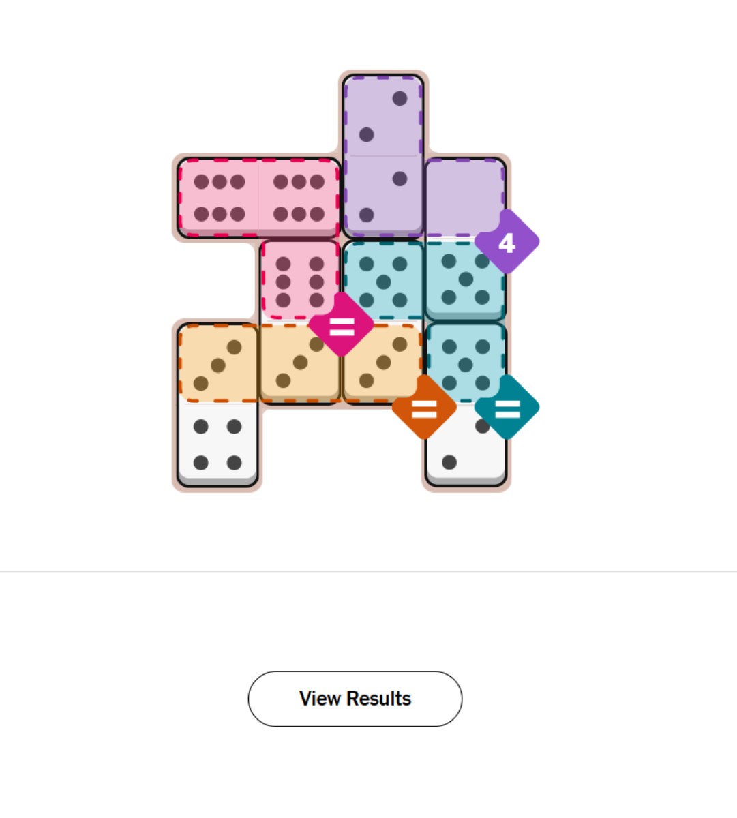Screen dimensions: 737x818
Task: Click the purple number 4 diamond badge
Action: pos(507,242)
